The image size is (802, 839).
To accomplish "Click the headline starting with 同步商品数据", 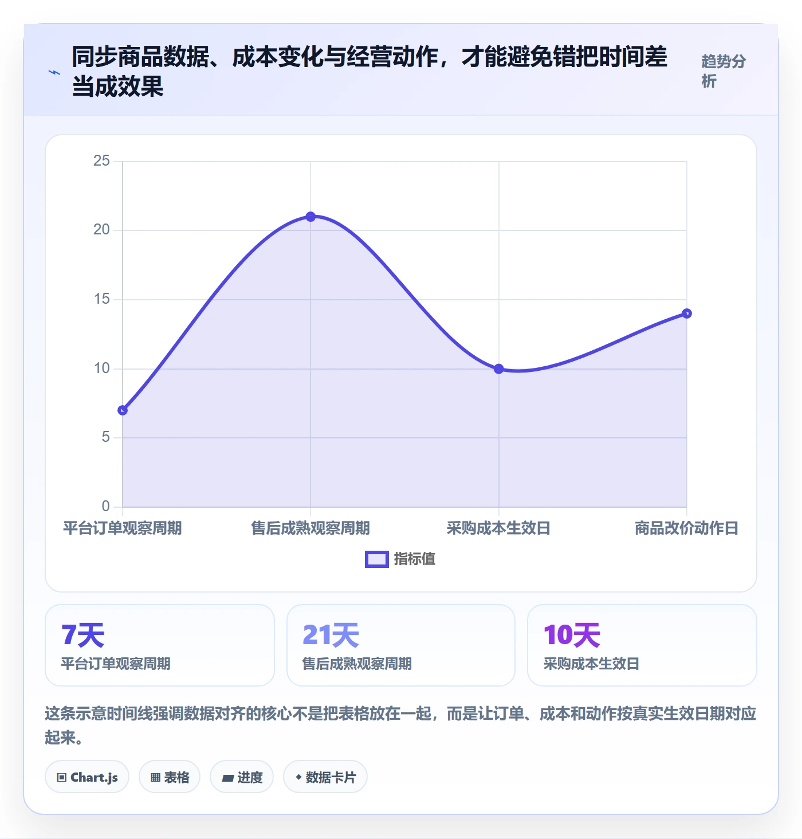I will click(x=369, y=72).
